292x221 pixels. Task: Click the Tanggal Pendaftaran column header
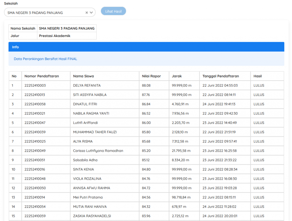(x=221, y=76)
